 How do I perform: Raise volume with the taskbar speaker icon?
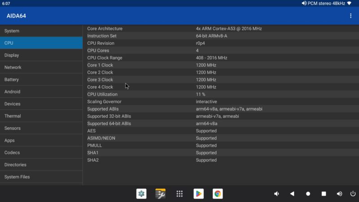click(x=339, y=194)
